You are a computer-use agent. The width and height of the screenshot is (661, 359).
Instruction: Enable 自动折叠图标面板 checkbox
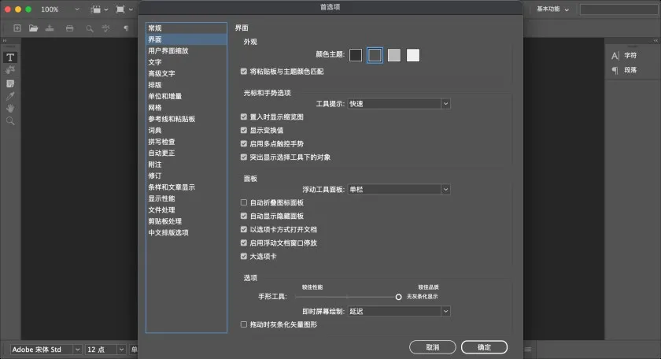[x=244, y=202]
